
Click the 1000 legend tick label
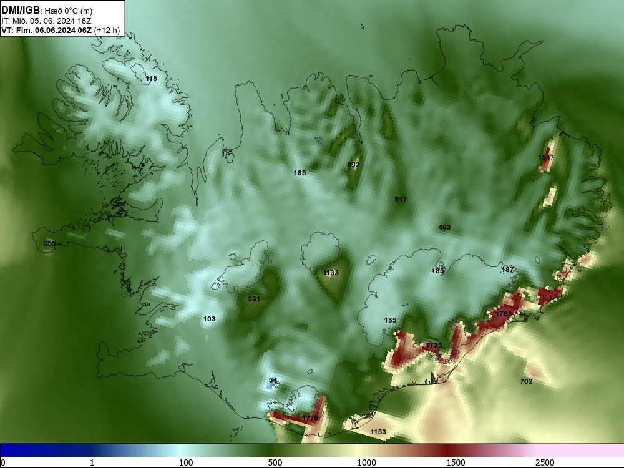(x=366, y=462)
